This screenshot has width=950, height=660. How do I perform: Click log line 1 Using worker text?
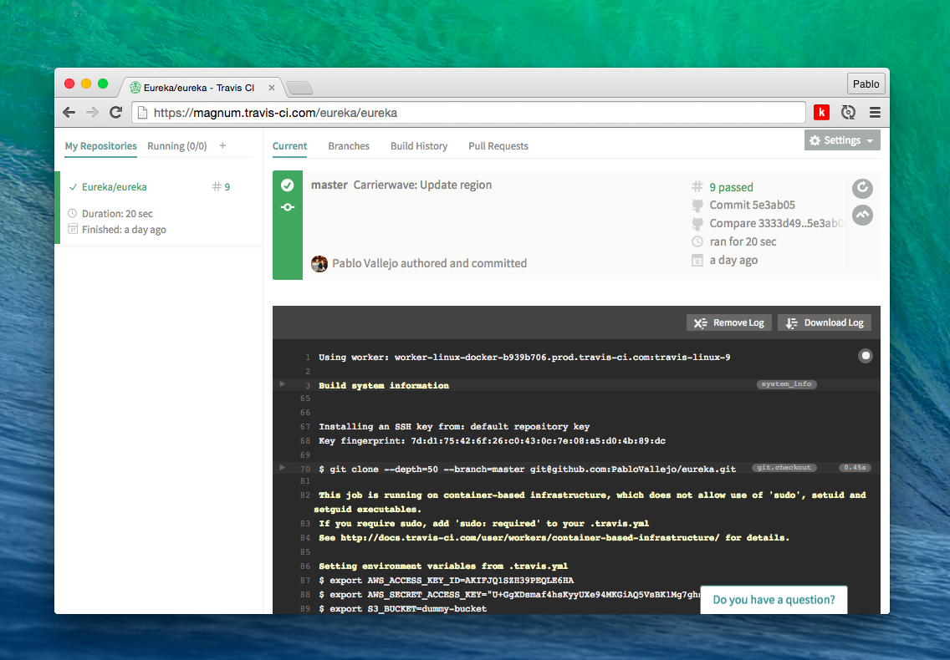pyautogui.click(x=524, y=358)
